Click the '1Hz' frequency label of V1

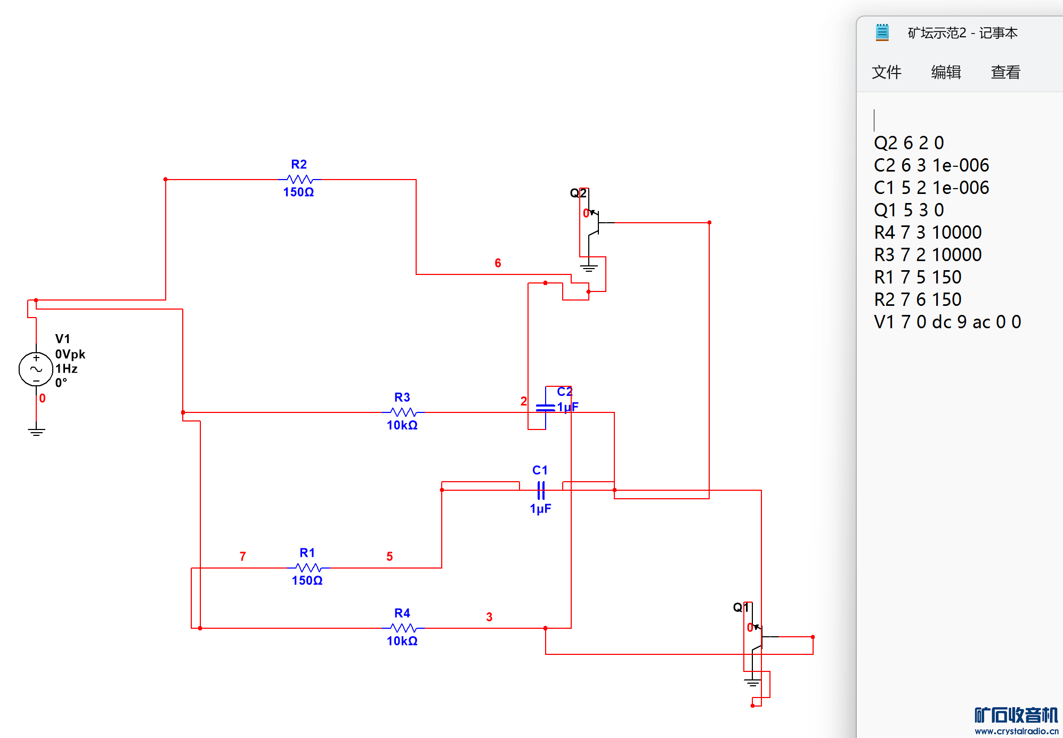pos(67,369)
